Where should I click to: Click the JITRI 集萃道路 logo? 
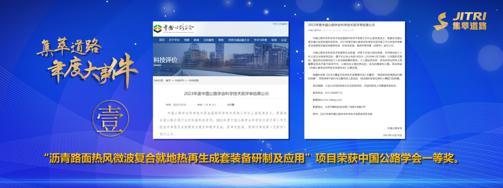coord(460,21)
